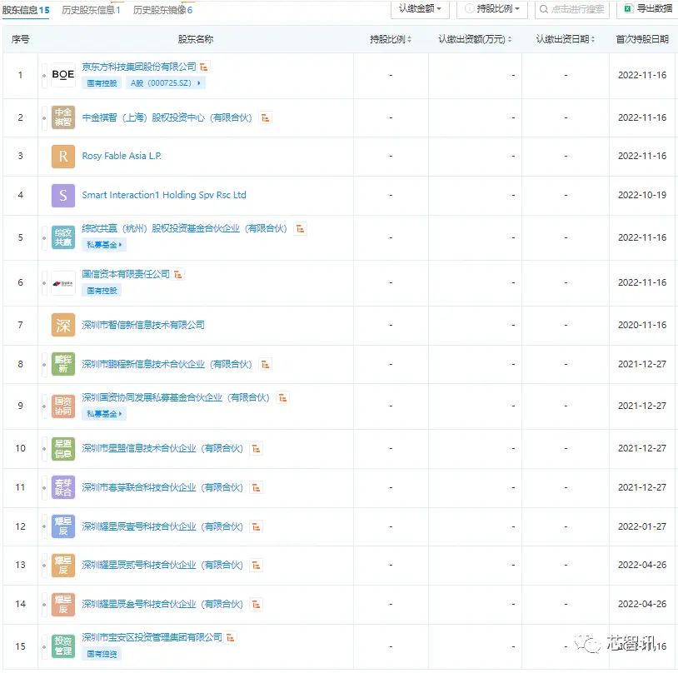Click the 国有独资 tag in row 15
This screenshot has width=678, height=673.
(x=102, y=654)
